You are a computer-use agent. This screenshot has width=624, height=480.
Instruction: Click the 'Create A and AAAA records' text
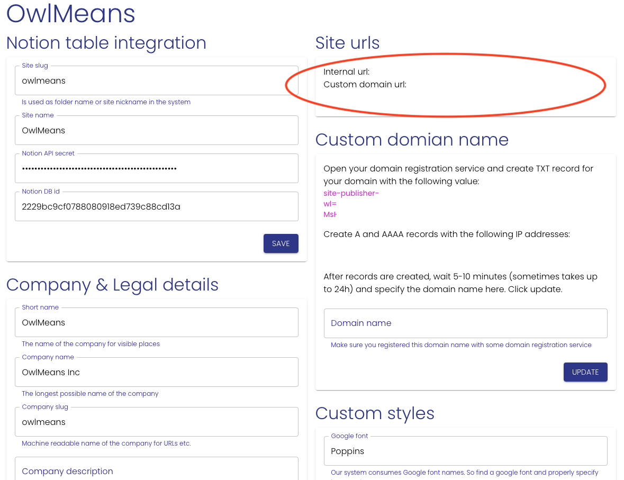click(447, 234)
